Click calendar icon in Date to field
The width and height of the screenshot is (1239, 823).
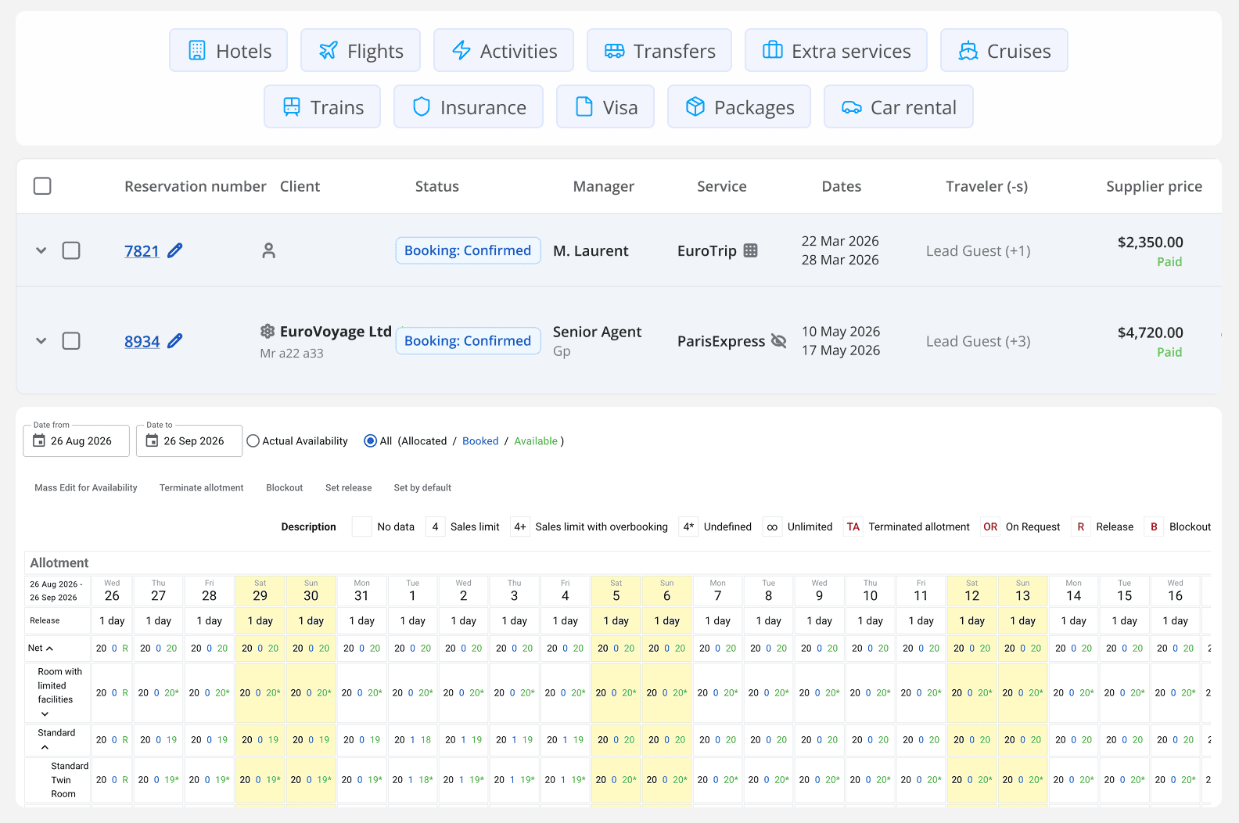click(153, 441)
